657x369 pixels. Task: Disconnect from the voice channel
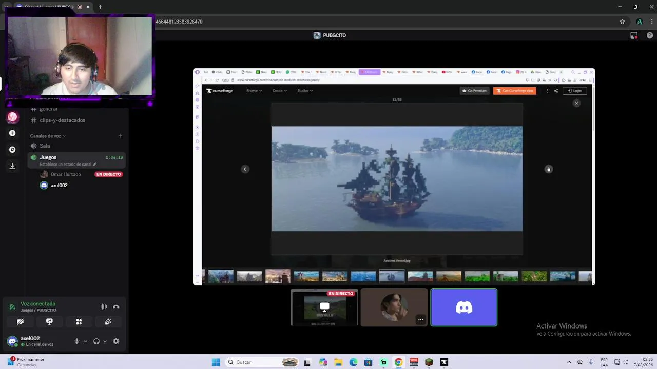point(116,306)
